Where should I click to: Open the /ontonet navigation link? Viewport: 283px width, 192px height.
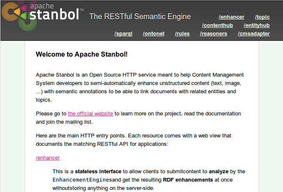154,34
